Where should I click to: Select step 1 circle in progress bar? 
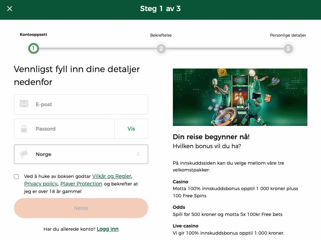coord(34,48)
